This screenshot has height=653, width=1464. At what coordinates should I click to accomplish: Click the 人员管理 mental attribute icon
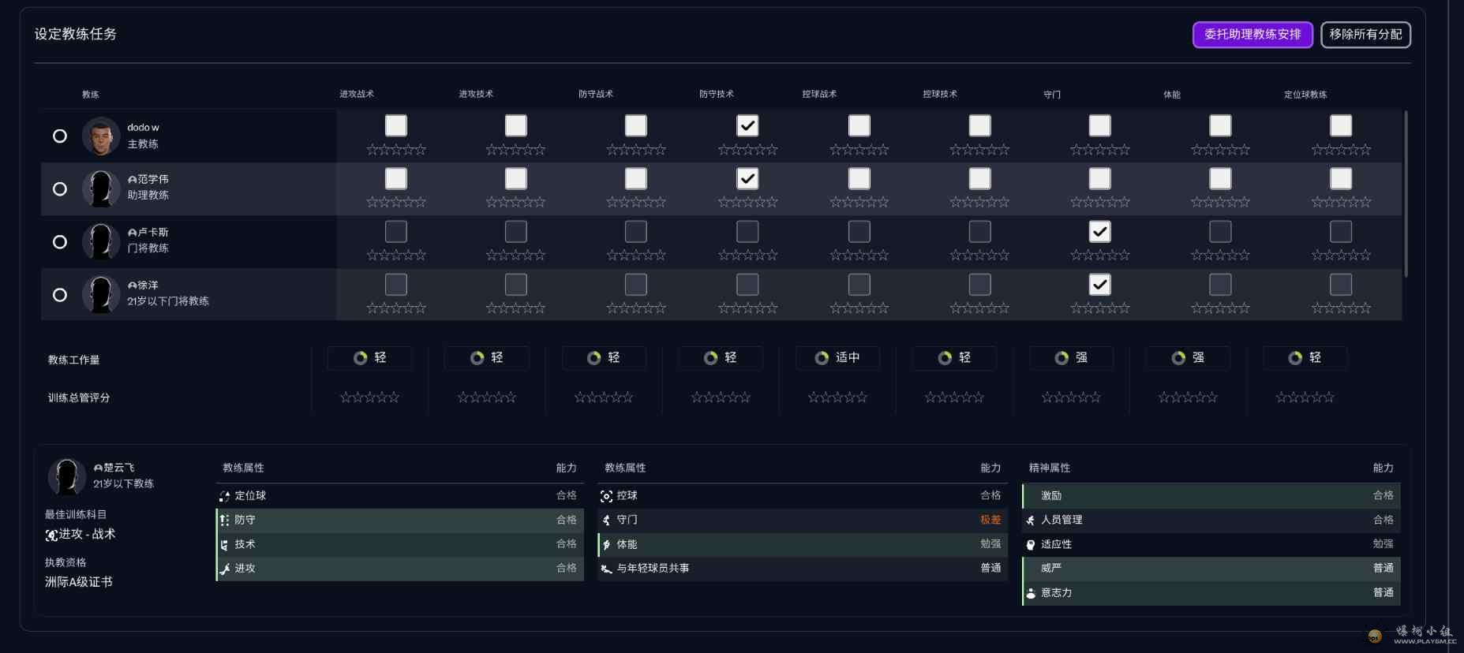tap(1031, 521)
